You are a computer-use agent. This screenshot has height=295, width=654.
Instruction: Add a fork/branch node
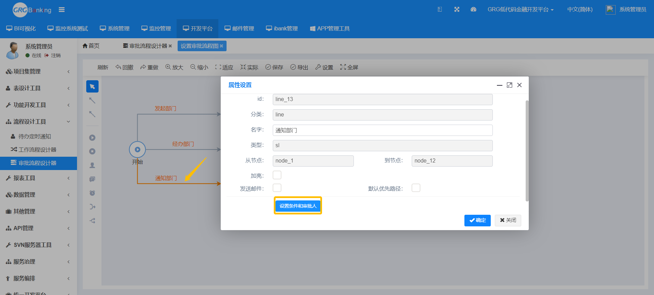92,221
